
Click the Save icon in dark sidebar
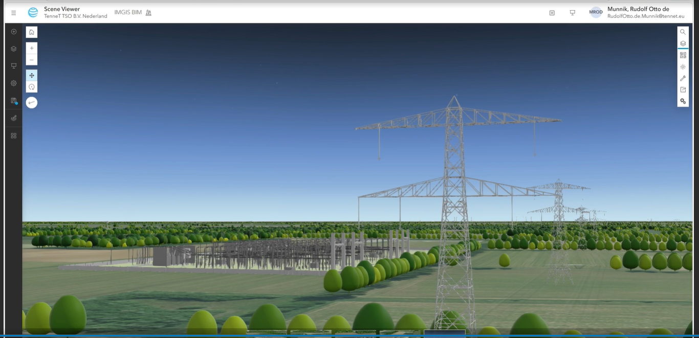coord(14,101)
